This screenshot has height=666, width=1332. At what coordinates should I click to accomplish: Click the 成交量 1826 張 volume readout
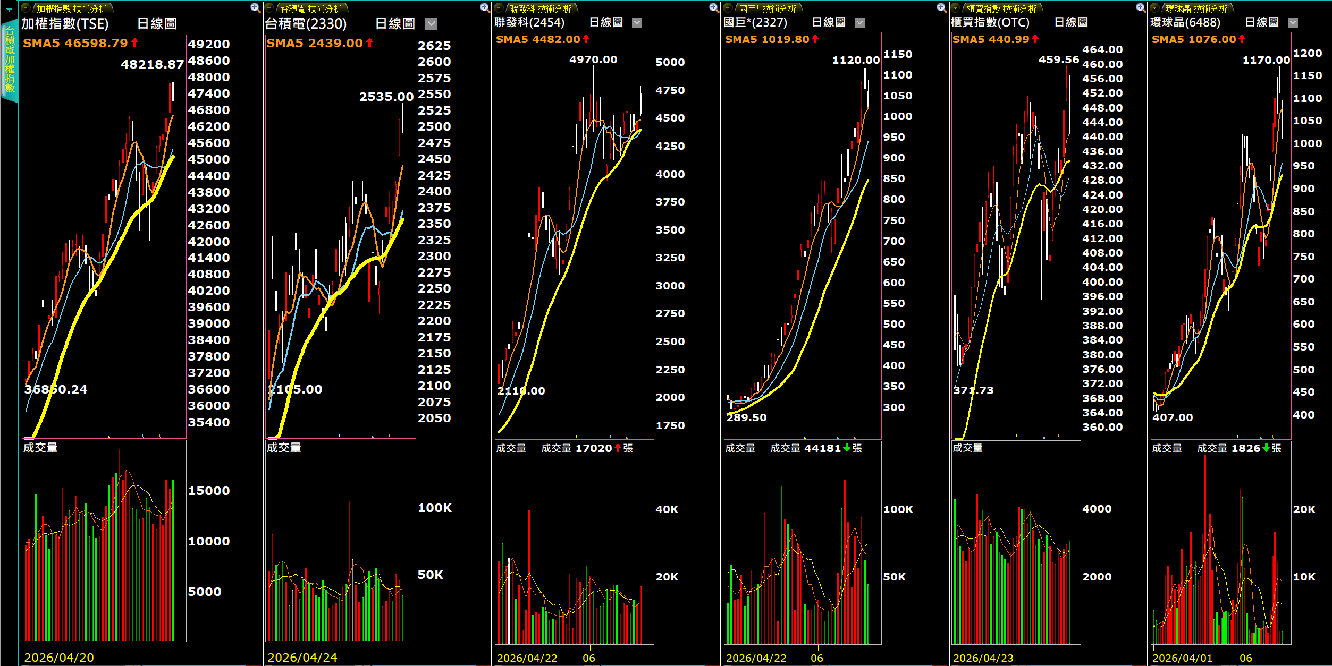pyautogui.click(x=1239, y=448)
